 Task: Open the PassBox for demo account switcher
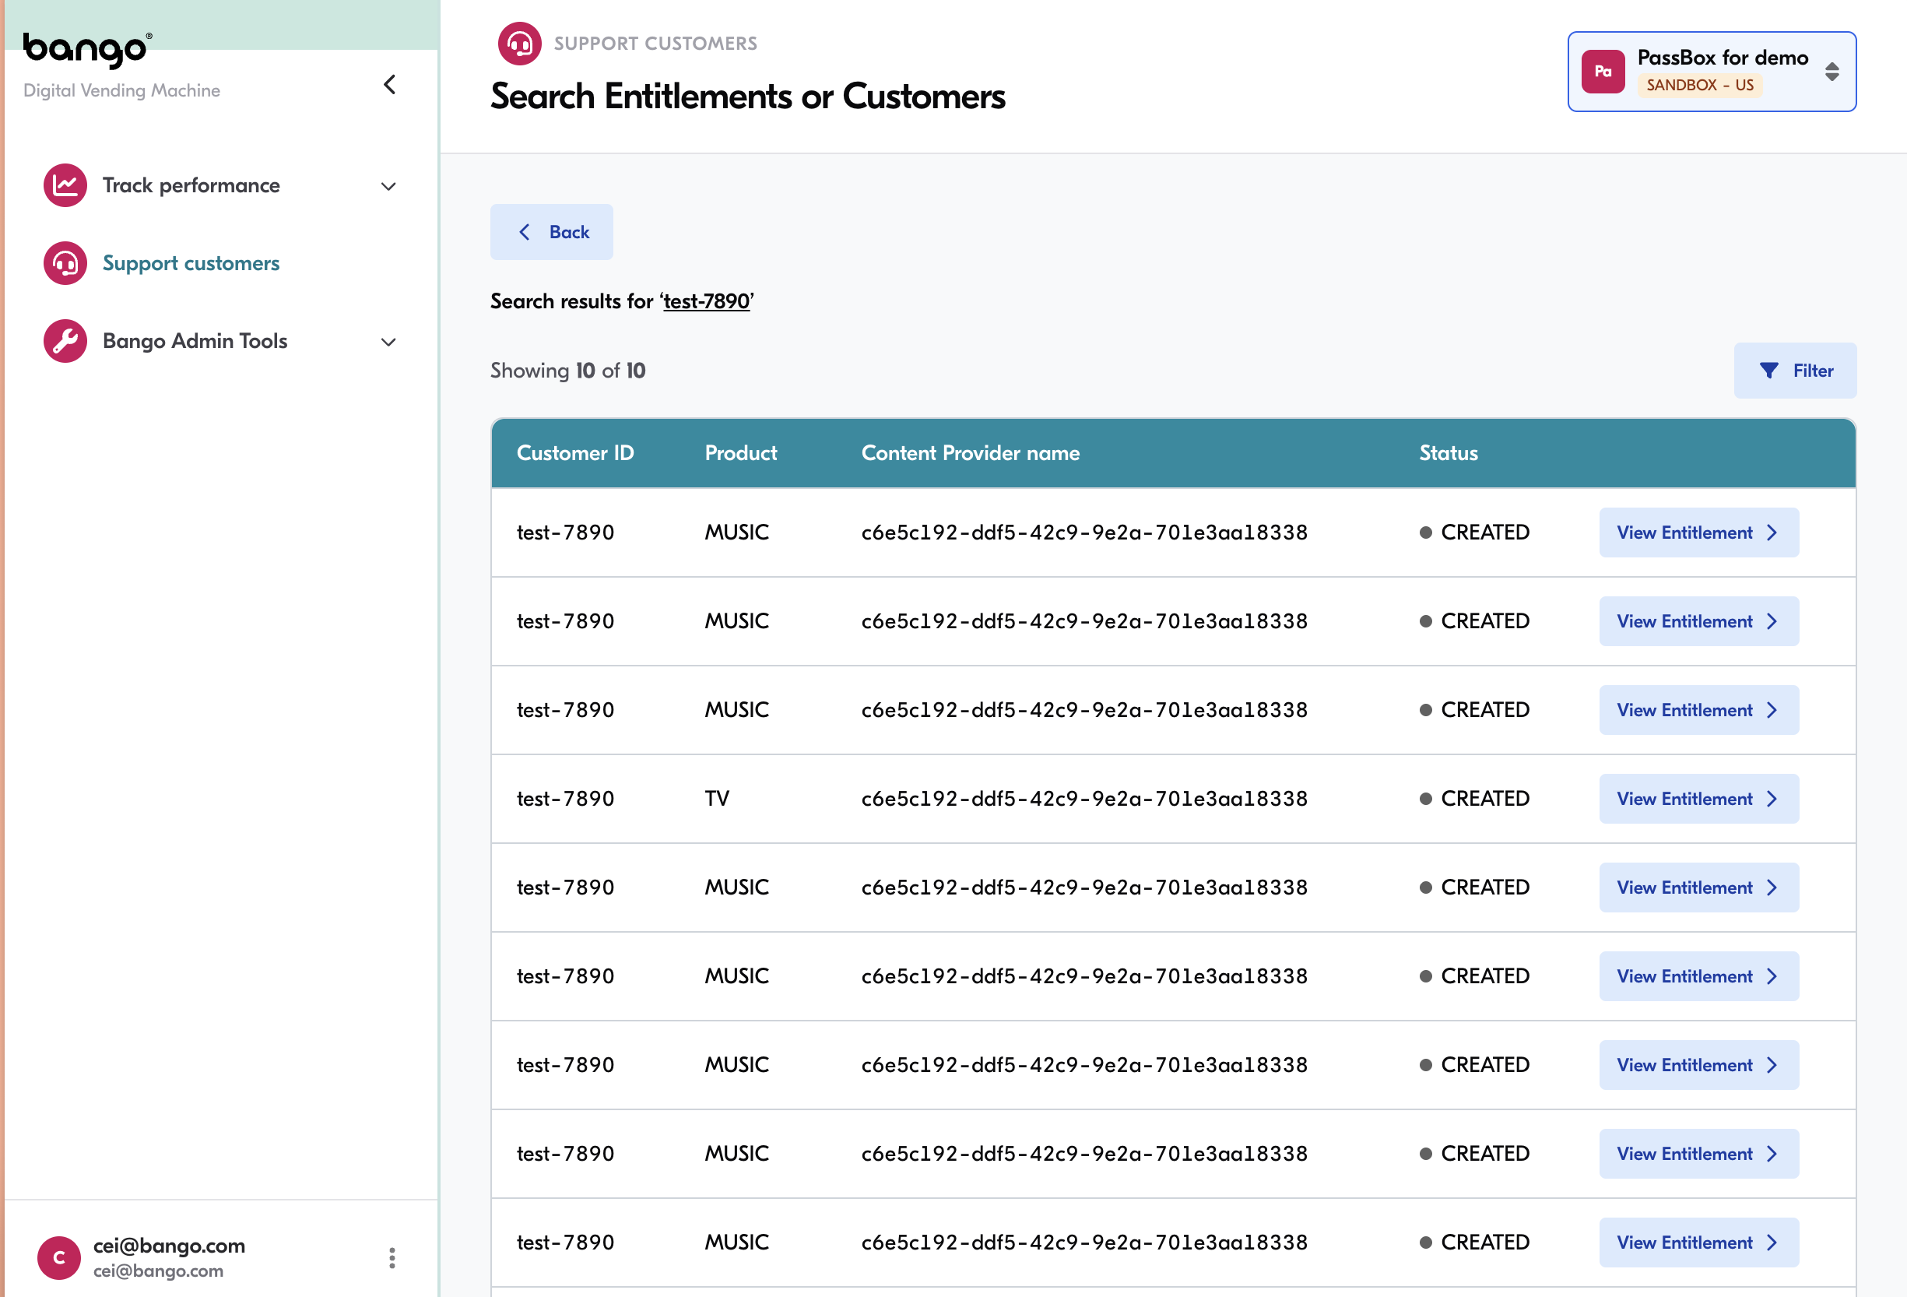pos(1712,72)
